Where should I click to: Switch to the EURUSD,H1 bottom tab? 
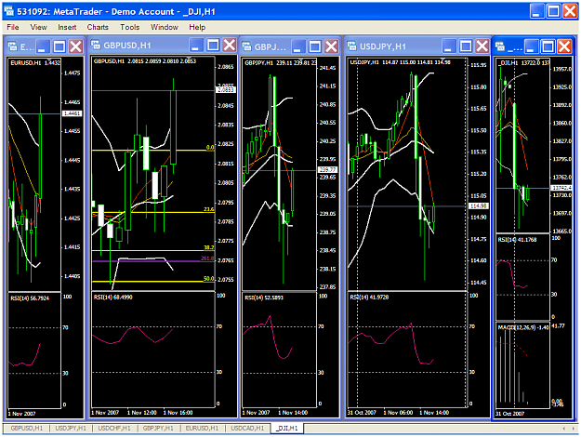202,428
